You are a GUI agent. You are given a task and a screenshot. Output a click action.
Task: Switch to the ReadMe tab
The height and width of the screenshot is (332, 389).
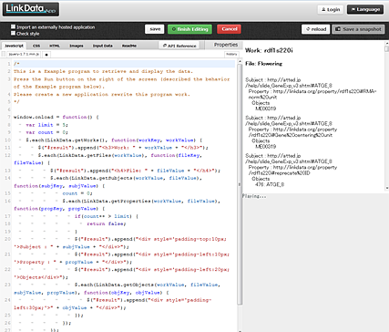(x=129, y=46)
